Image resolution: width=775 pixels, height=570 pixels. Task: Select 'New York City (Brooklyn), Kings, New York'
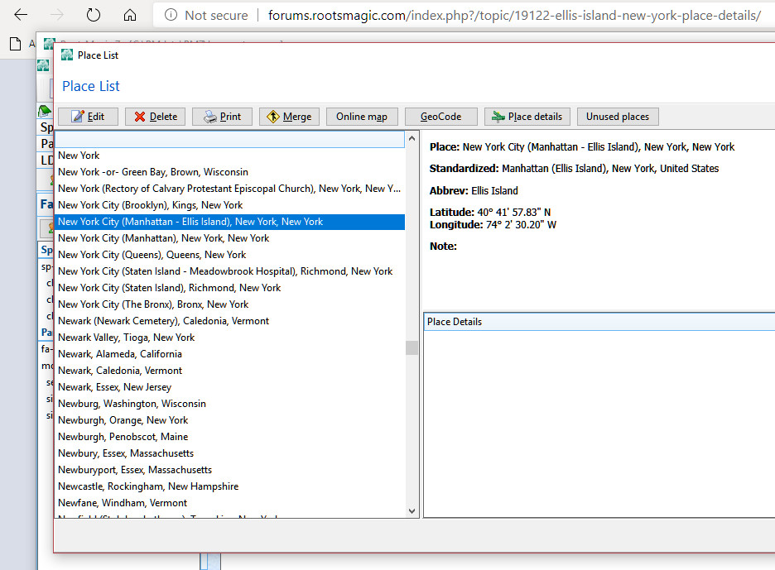[229, 205]
